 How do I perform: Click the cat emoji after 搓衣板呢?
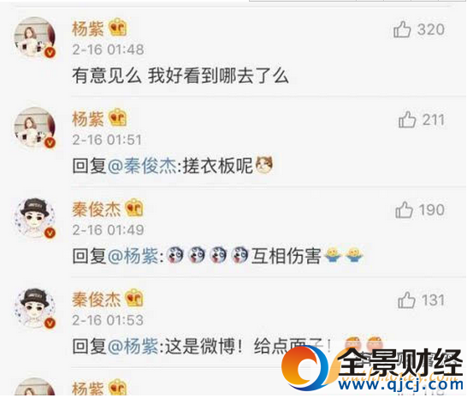(x=264, y=165)
